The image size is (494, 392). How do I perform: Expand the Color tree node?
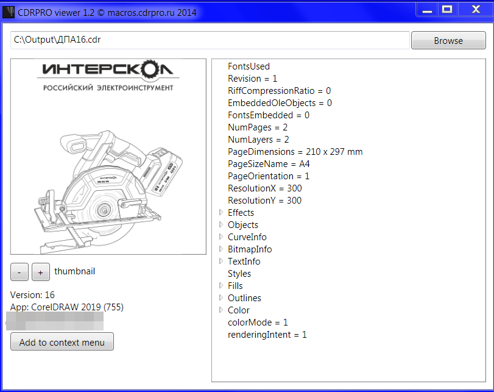pyautogui.click(x=221, y=310)
